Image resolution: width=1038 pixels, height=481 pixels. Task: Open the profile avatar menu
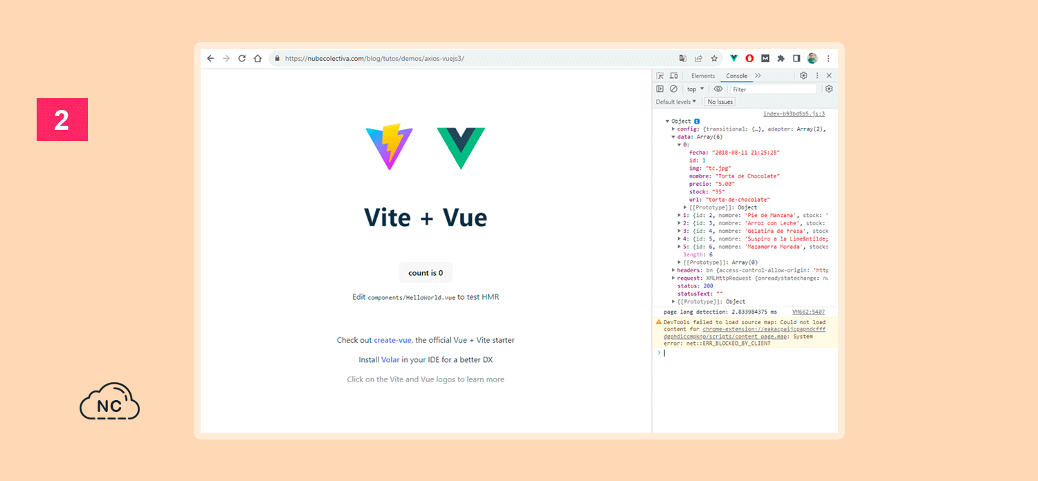pyautogui.click(x=812, y=59)
